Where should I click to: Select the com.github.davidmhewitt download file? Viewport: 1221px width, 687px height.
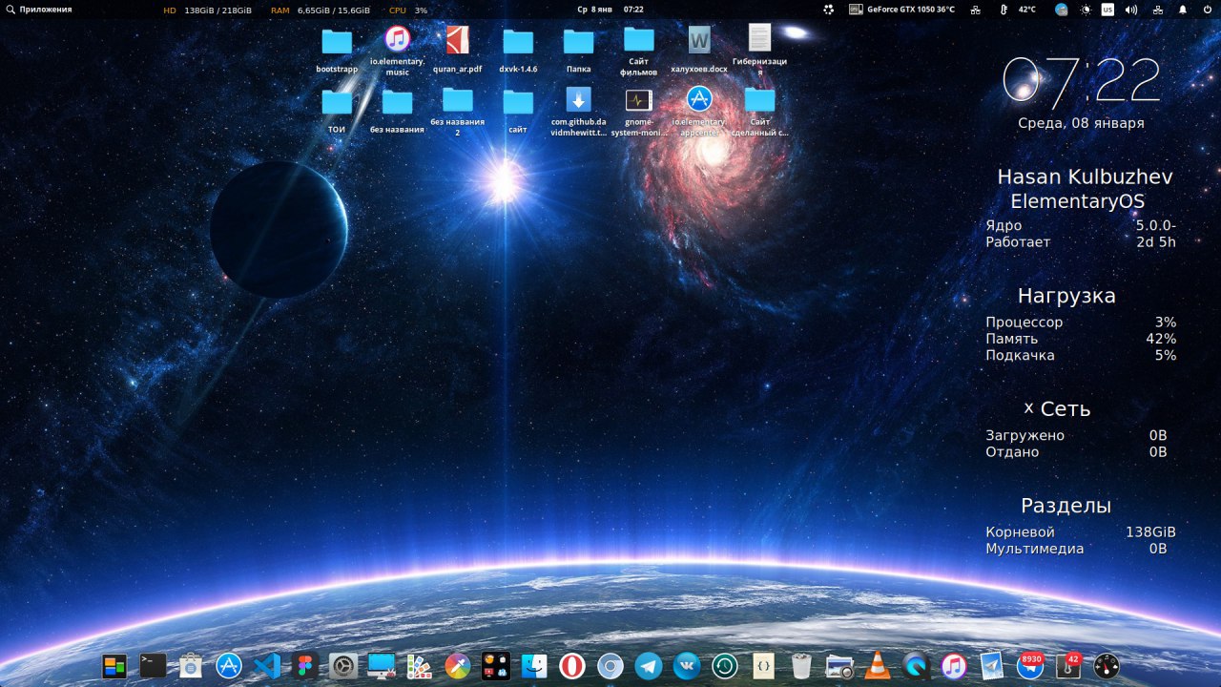point(578,111)
